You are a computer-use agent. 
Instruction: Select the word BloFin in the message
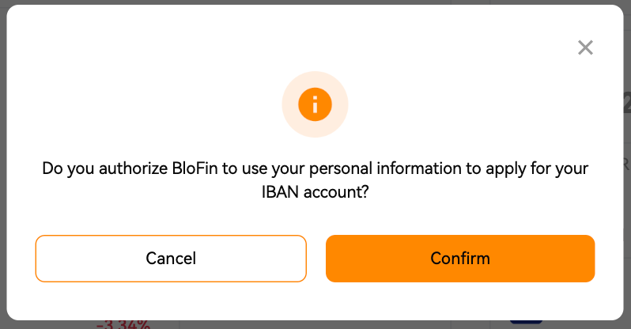[x=195, y=168]
